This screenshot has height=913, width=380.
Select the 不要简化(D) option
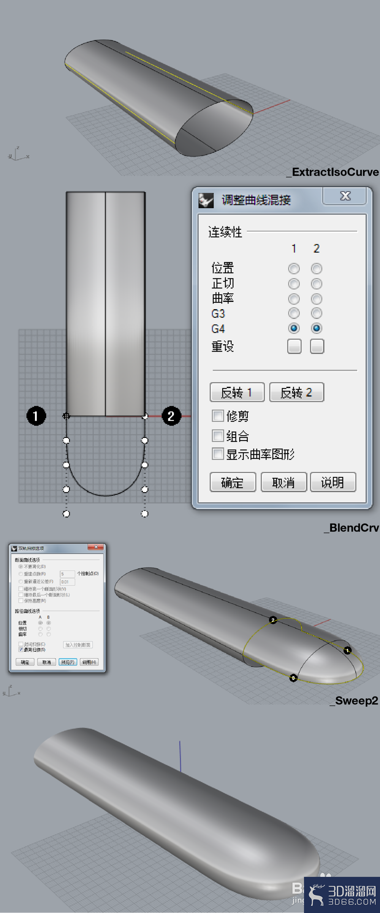tap(21, 566)
